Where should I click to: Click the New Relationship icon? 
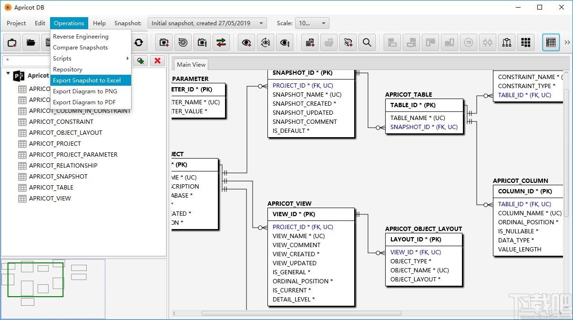348,42
